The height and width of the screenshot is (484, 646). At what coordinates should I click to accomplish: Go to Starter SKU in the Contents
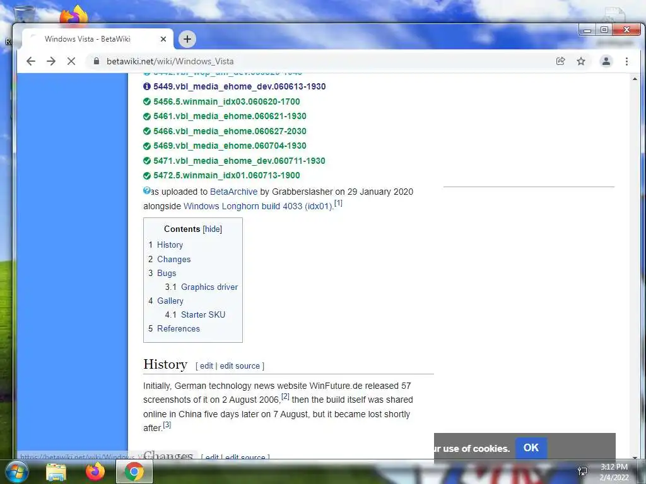(x=203, y=315)
